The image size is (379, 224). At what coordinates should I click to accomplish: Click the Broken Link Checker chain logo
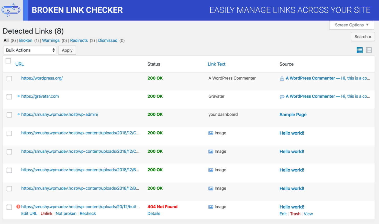[11, 10]
